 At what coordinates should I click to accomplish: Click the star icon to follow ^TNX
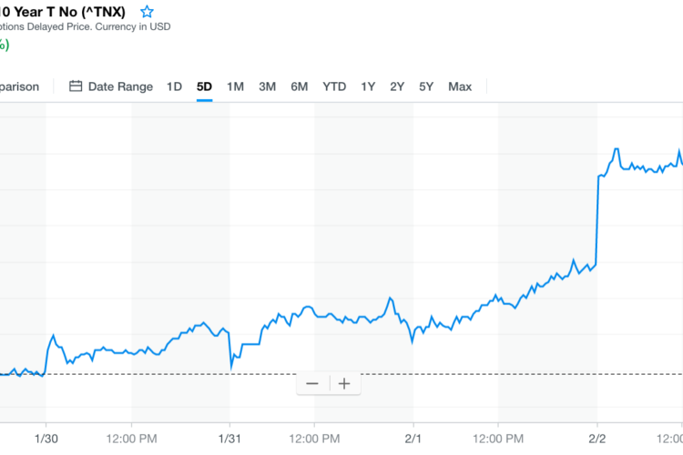(147, 12)
